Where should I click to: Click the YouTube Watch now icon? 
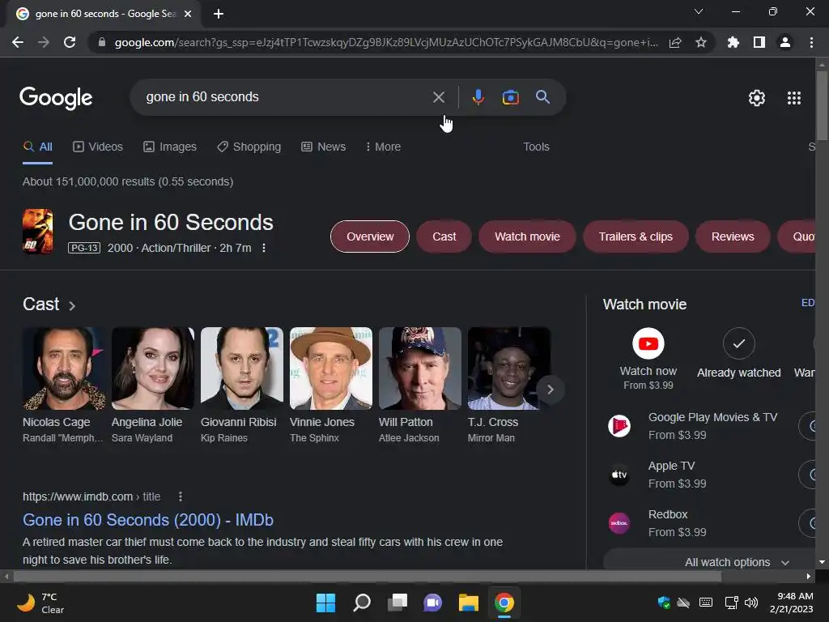648,343
